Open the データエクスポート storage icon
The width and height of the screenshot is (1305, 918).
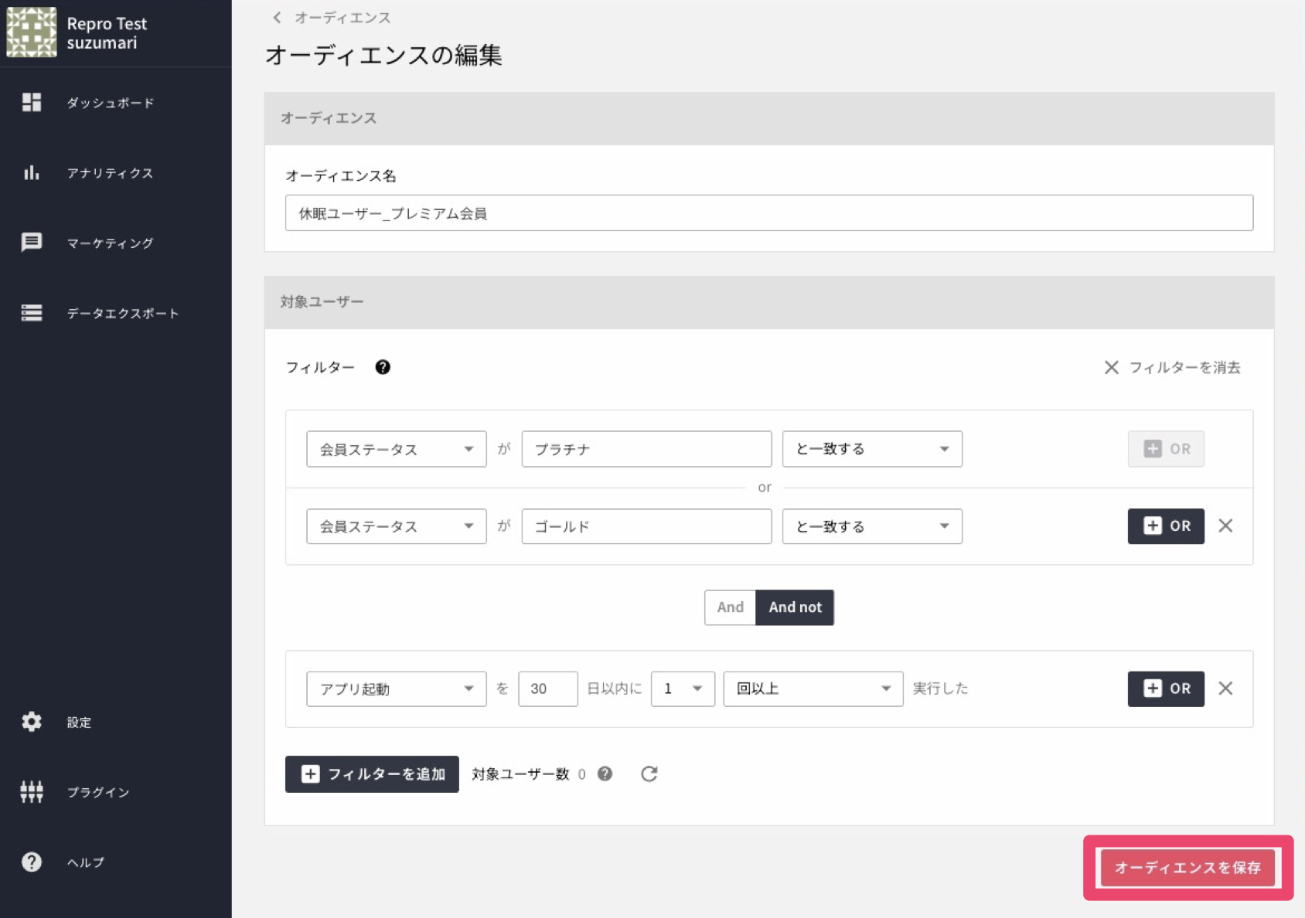[x=32, y=313]
